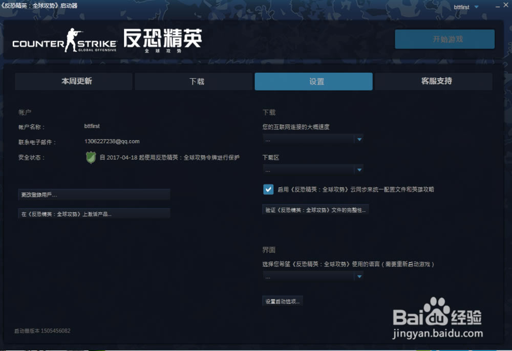
Task: Expand the game language dropdown under 界面
Action: 313,276
